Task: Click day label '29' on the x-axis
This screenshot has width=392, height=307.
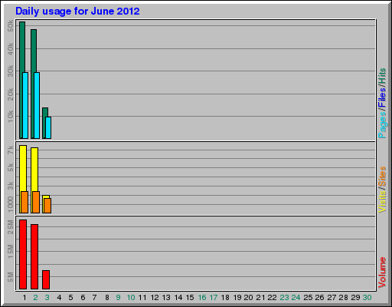Action: [355, 298]
